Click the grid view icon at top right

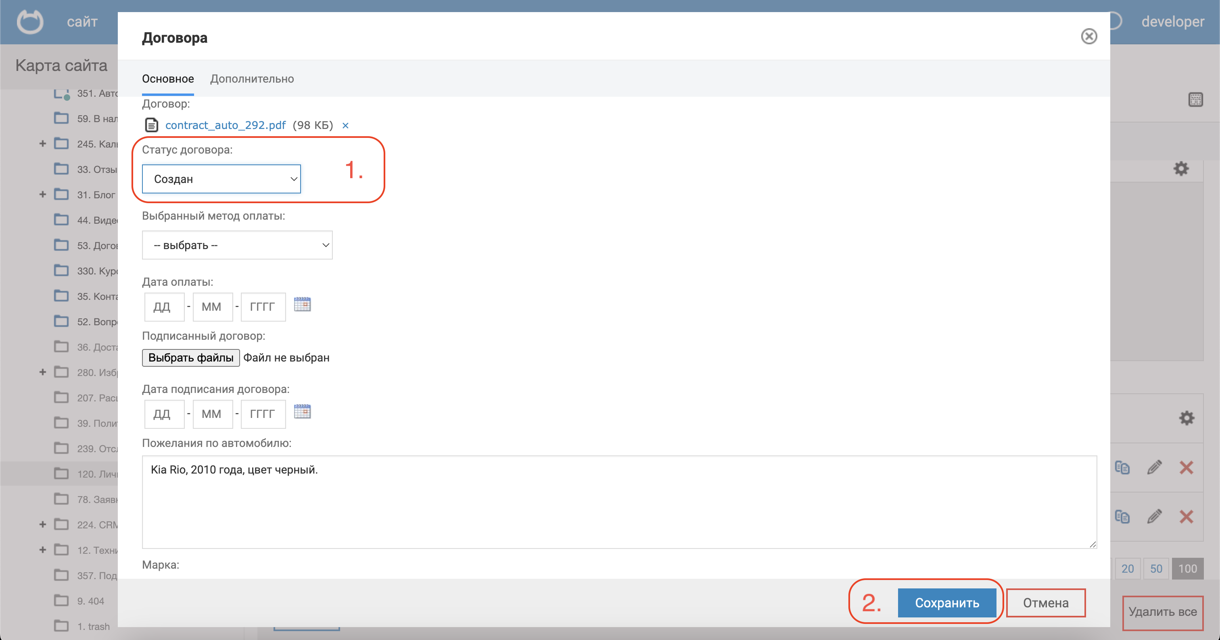1195,99
